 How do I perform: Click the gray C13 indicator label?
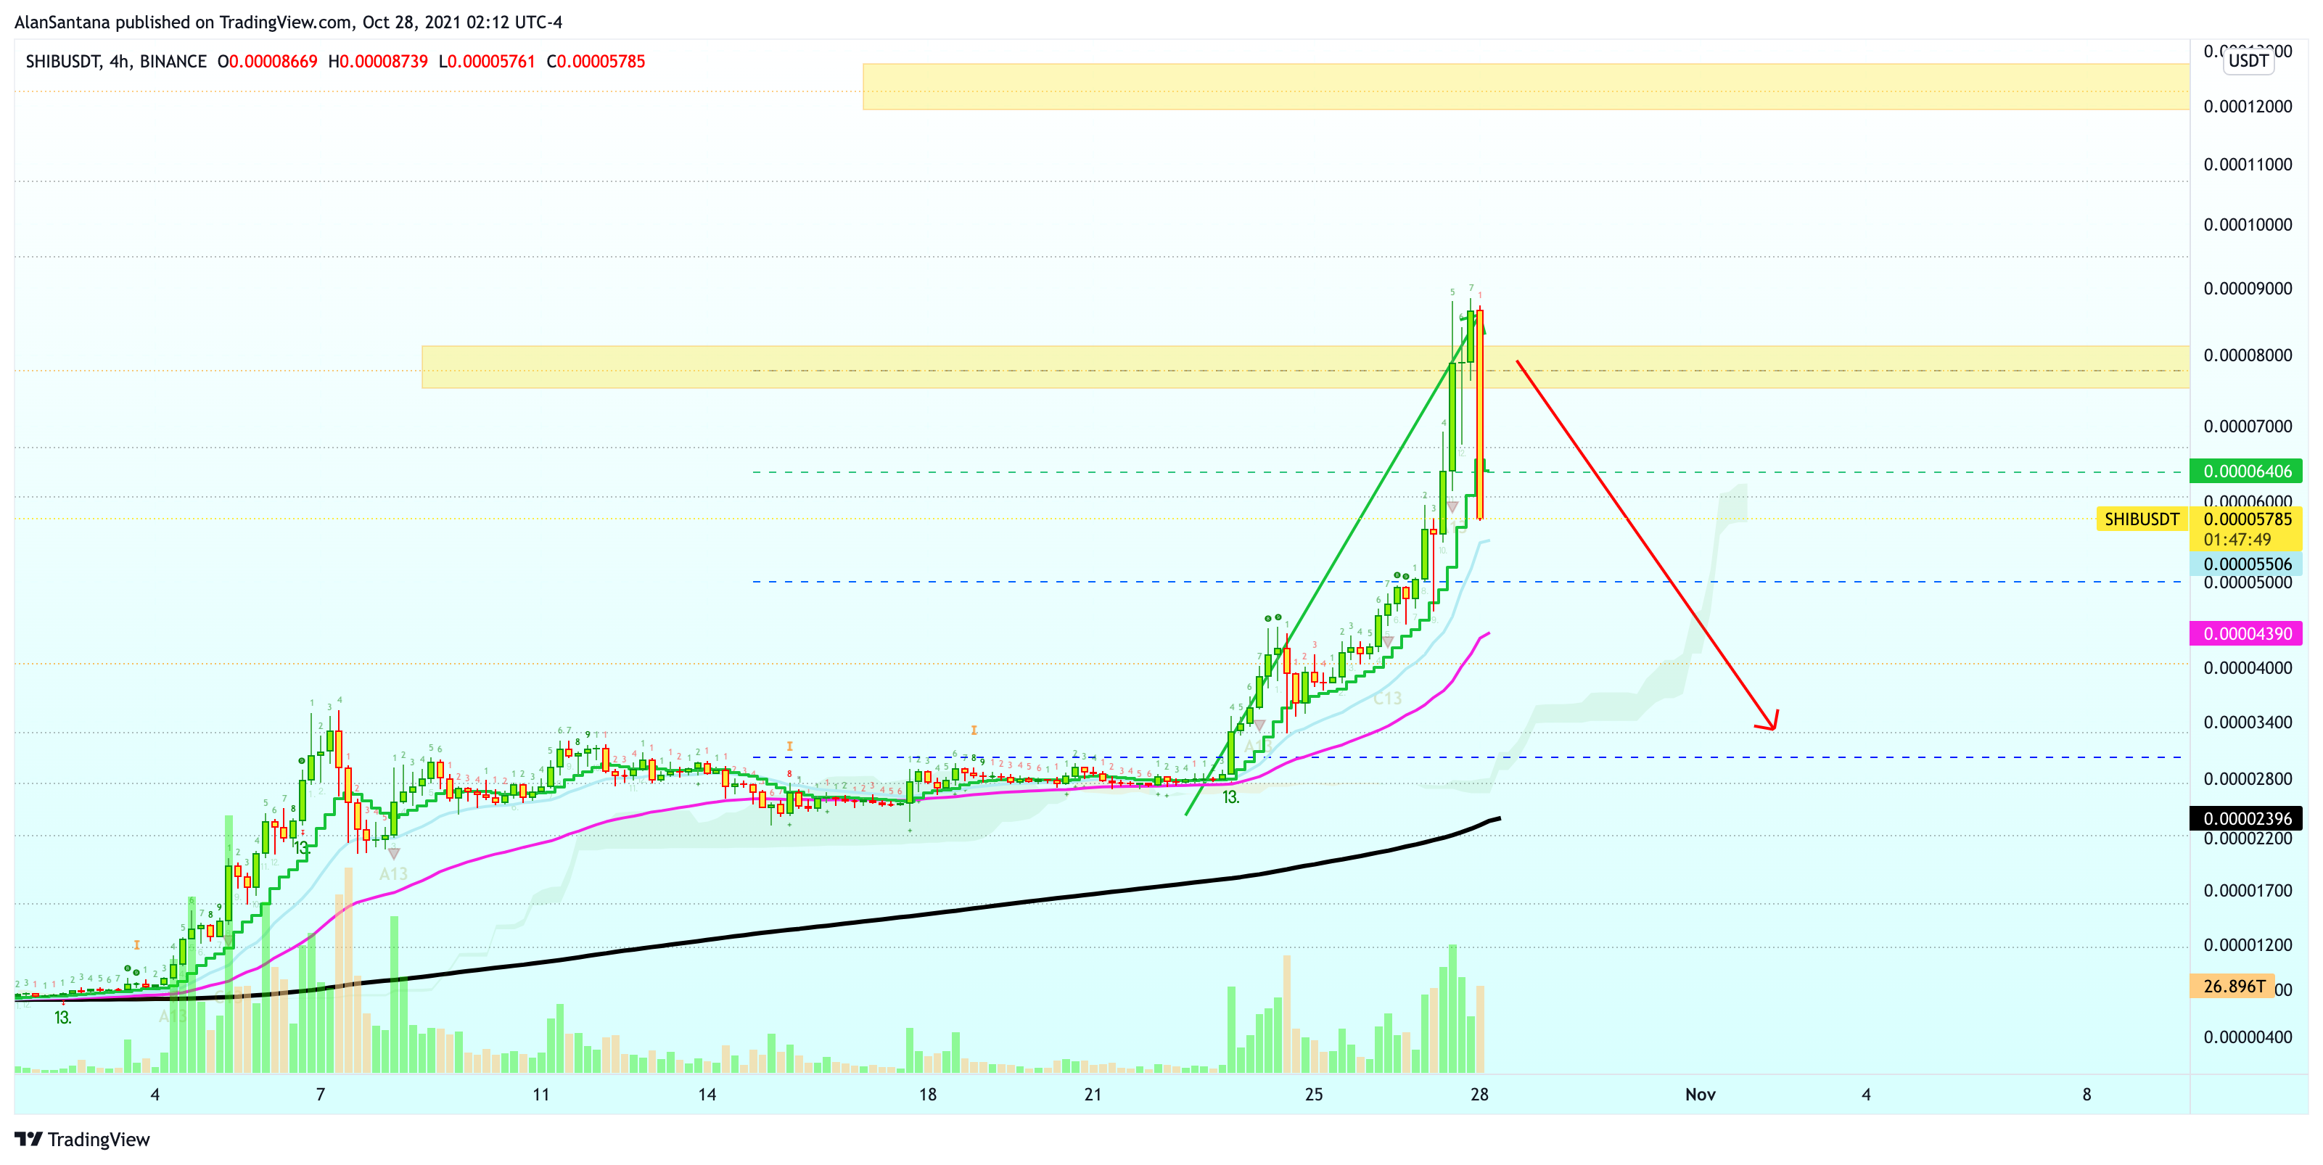pyautogui.click(x=1388, y=698)
